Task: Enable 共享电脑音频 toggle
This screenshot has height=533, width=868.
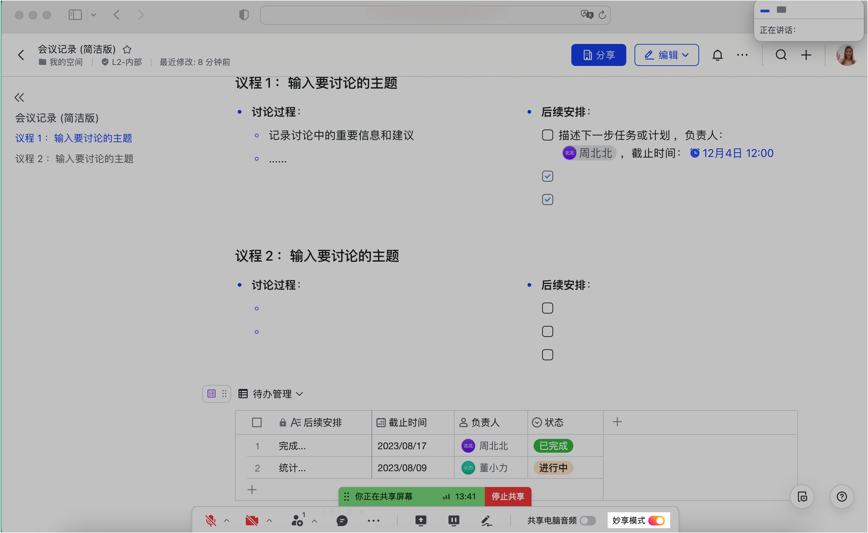Action: tap(588, 520)
